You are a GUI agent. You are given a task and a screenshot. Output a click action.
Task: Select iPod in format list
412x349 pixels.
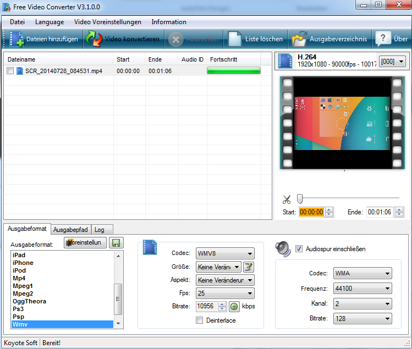click(62, 270)
